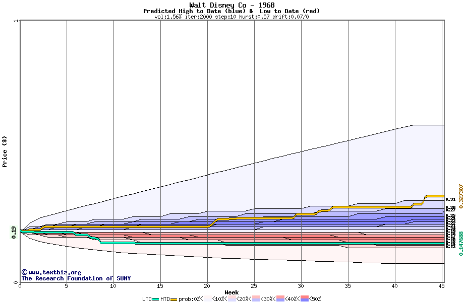Viewport: 464px width, 302px height.
Task: Click the week 25 x-axis tick
Action: 254,286
